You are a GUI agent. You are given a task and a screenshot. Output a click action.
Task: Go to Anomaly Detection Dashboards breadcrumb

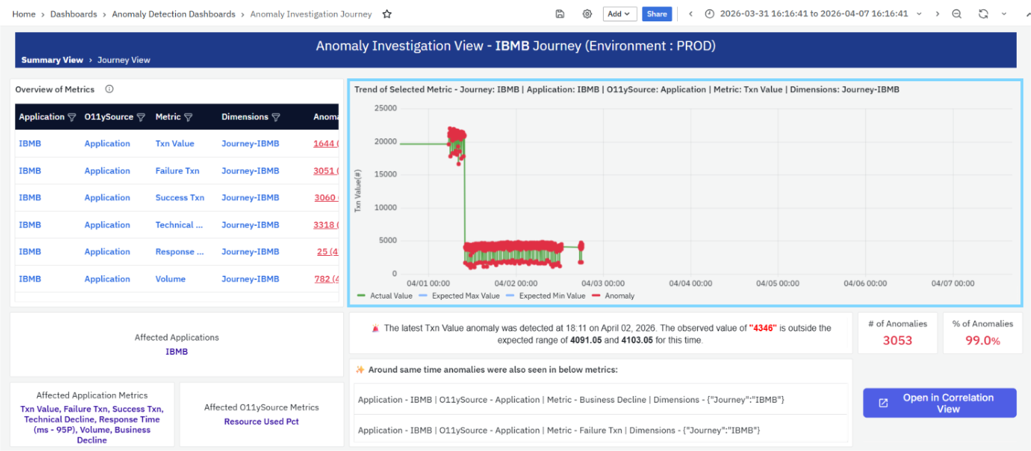click(174, 14)
